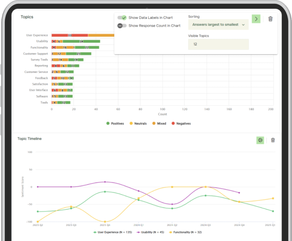
Task: Click the User Experience bar label
Action: click(37, 35)
